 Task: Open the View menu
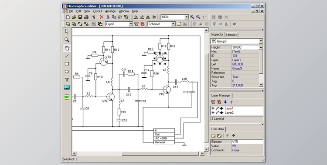tap(87, 11)
